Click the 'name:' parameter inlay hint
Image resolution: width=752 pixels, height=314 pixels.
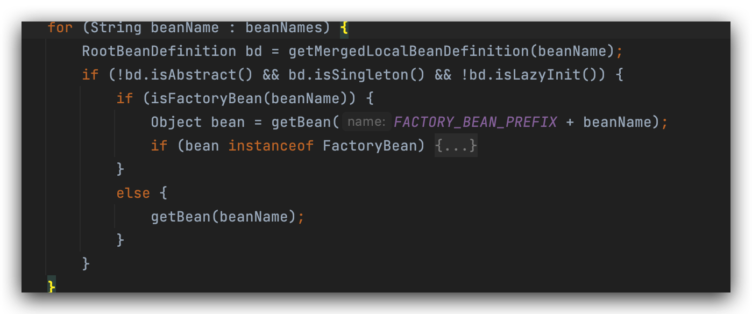point(366,122)
